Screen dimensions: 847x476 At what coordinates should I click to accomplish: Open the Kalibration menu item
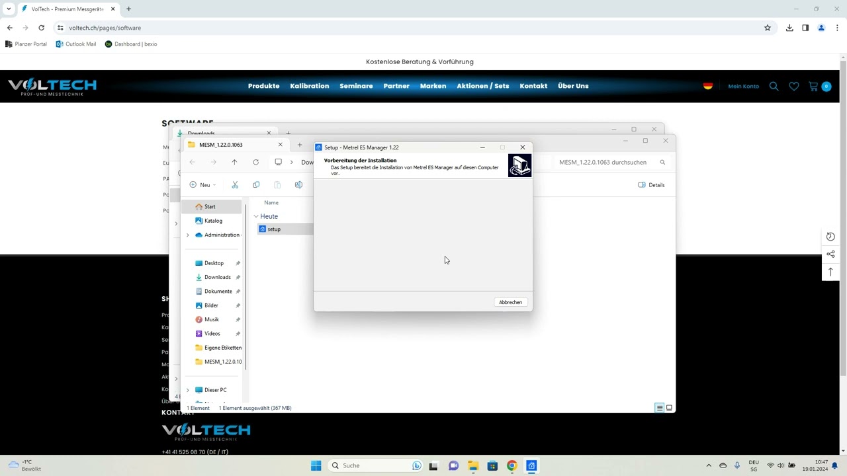point(309,86)
